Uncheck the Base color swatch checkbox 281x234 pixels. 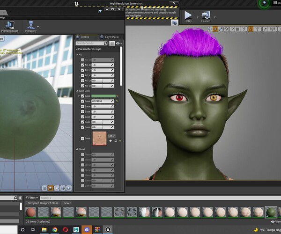click(x=82, y=96)
